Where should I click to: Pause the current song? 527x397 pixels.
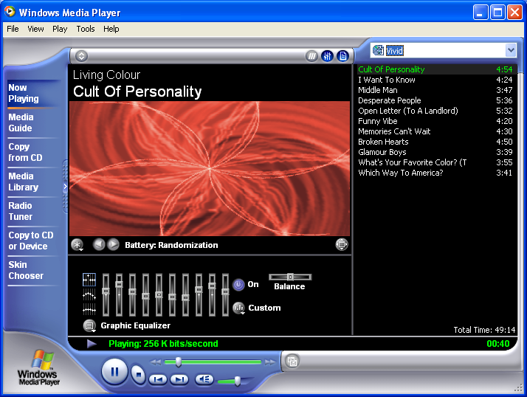(x=114, y=371)
